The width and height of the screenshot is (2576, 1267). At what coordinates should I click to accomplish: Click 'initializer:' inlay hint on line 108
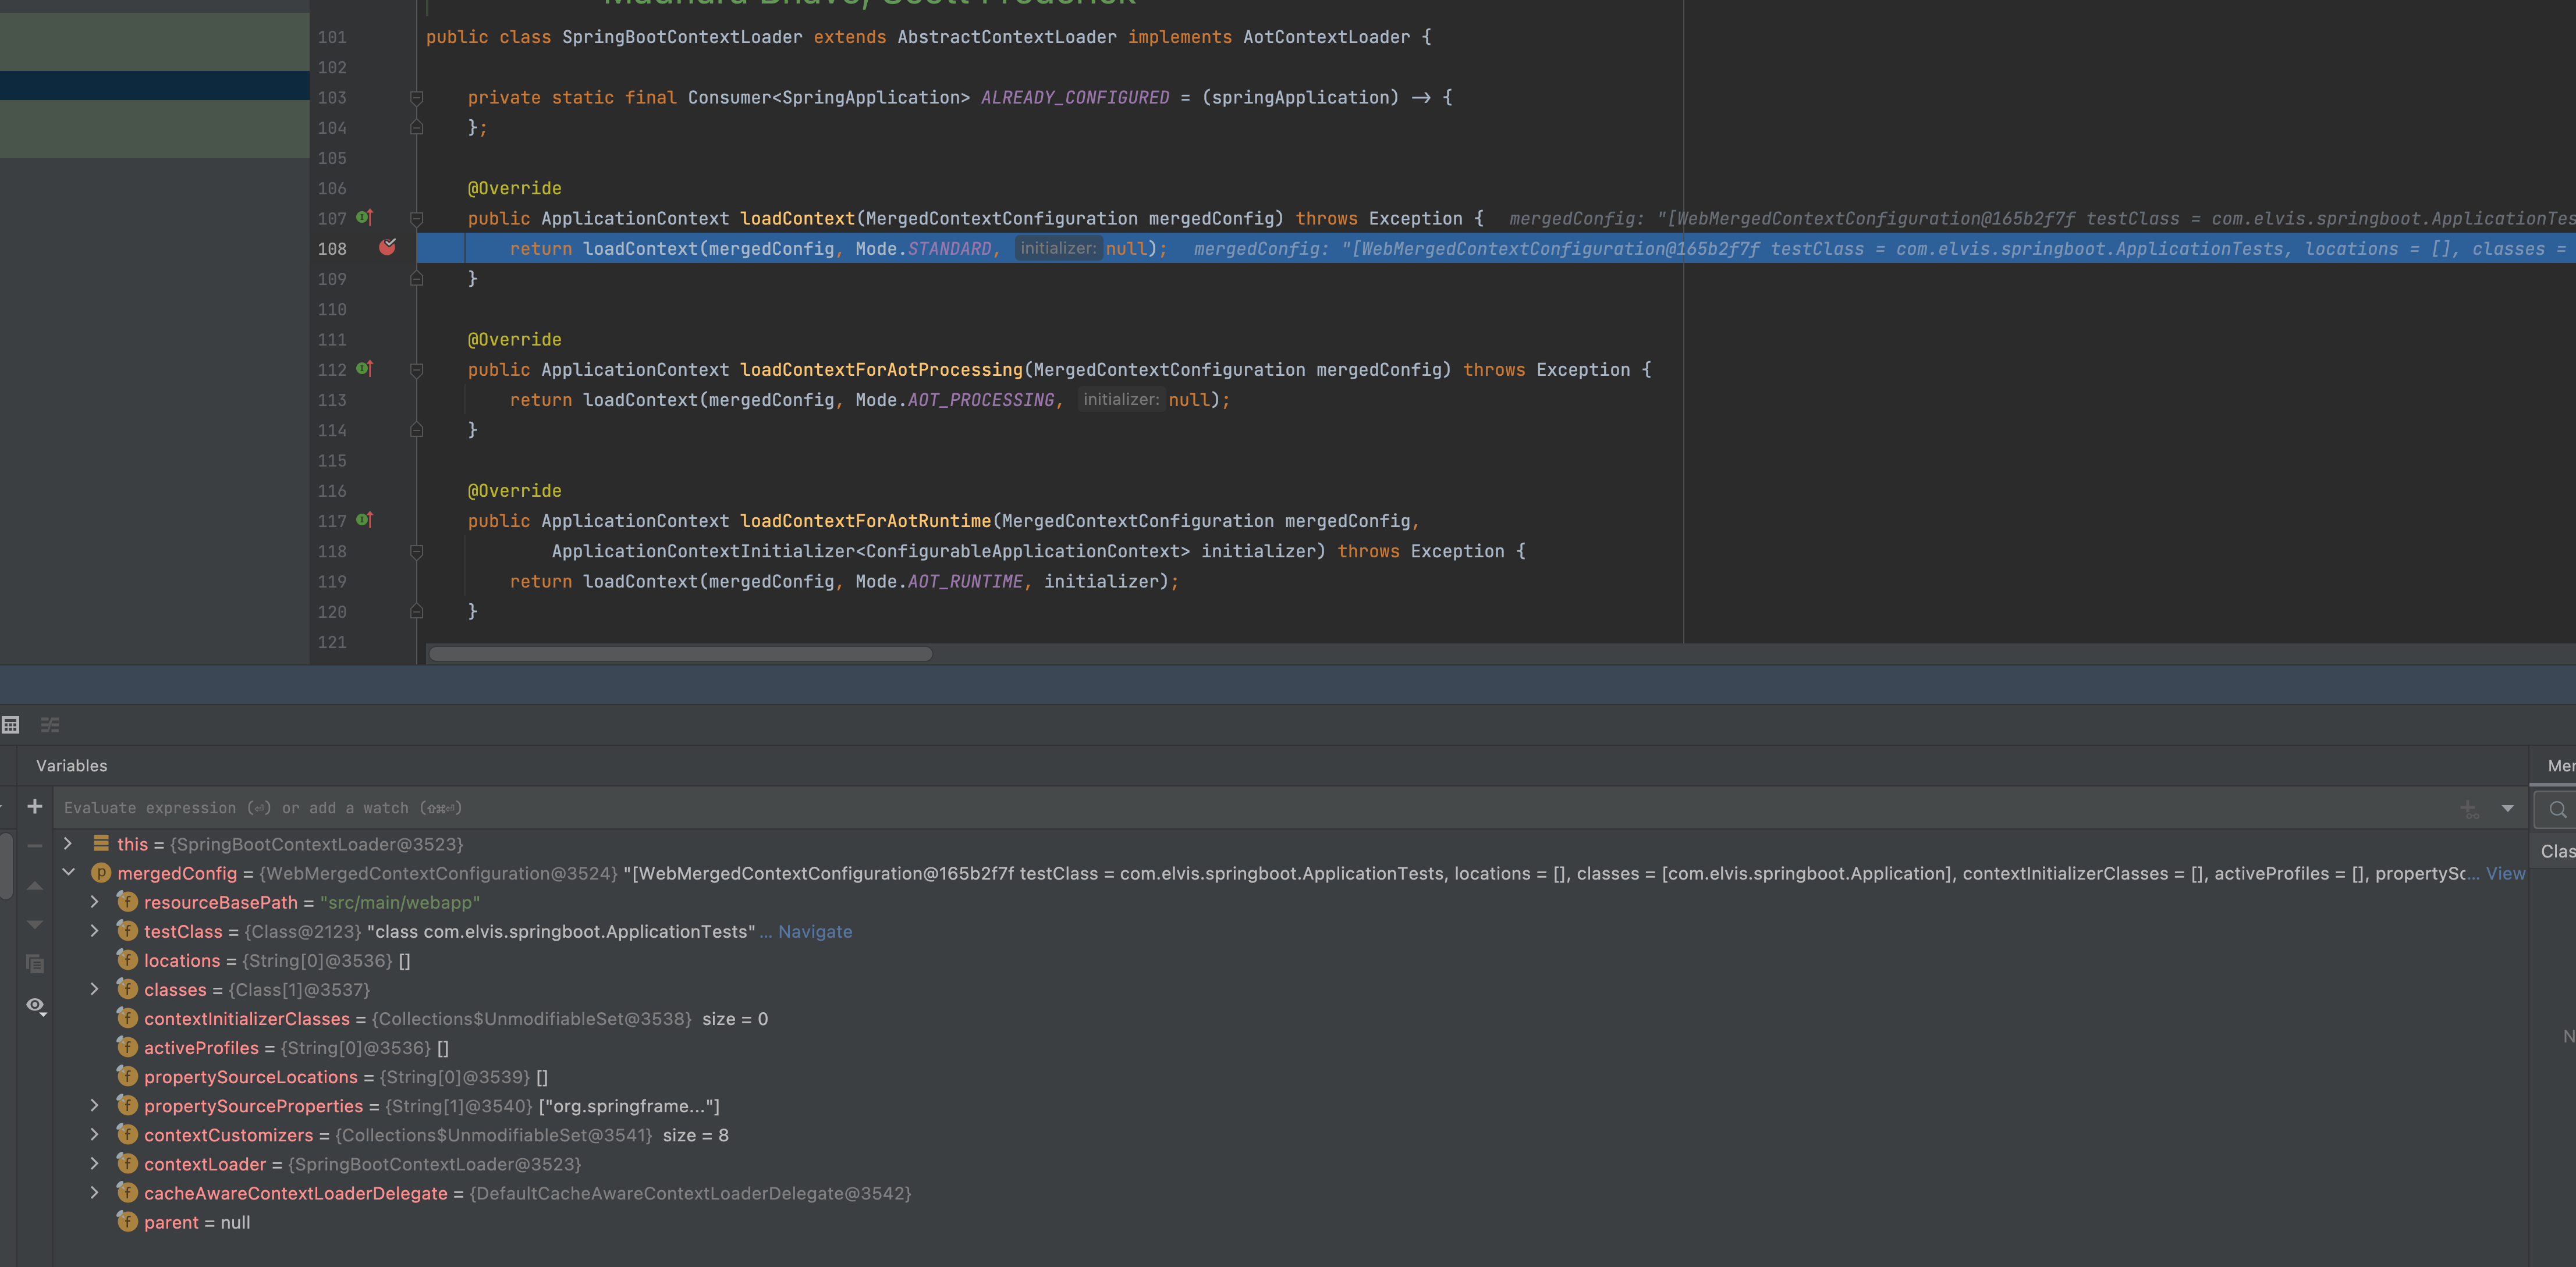click(1058, 248)
